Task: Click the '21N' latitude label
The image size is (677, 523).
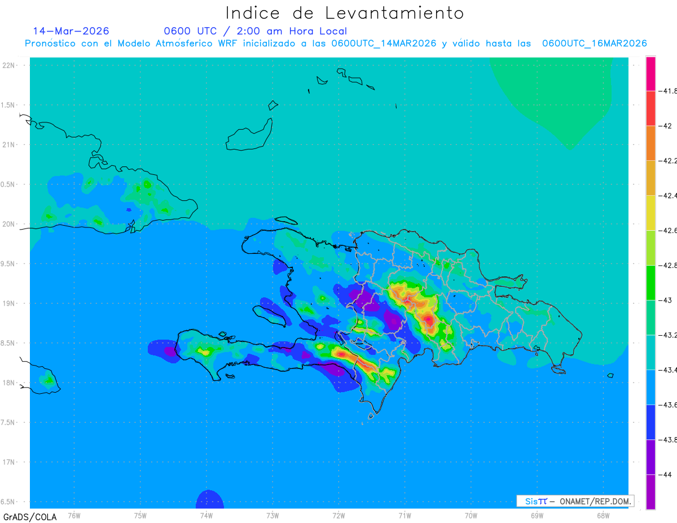Action: 9,145
